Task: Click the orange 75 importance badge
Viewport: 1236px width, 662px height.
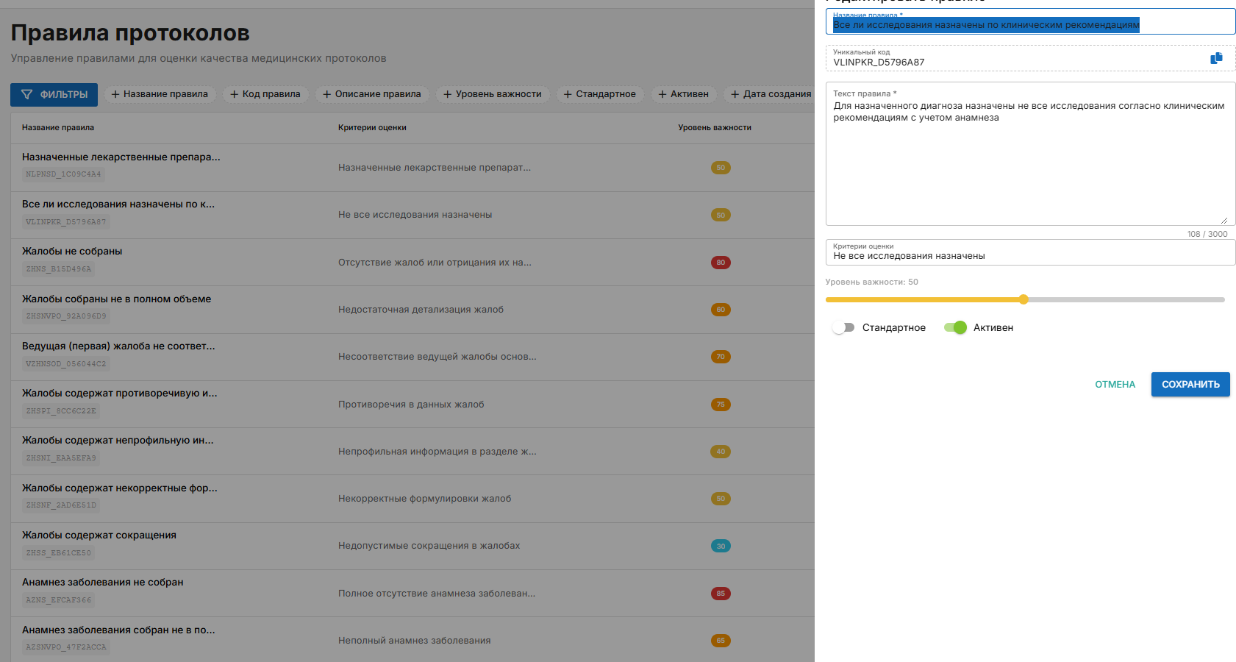Action: pyautogui.click(x=721, y=405)
